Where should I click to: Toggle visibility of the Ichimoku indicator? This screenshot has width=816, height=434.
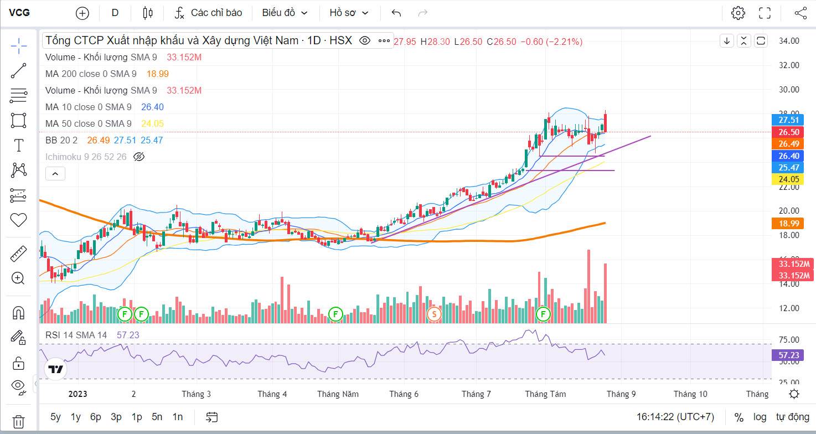pyautogui.click(x=140, y=157)
